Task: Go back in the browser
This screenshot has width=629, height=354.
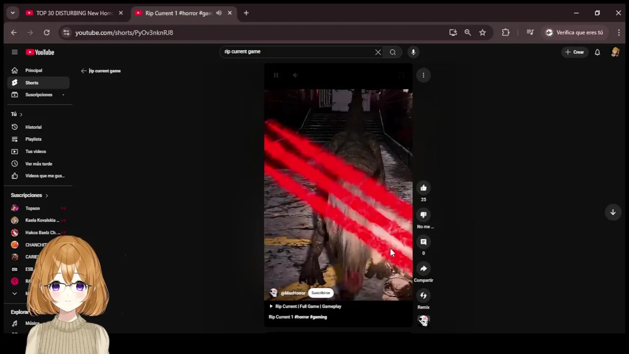Action: click(x=14, y=32)
